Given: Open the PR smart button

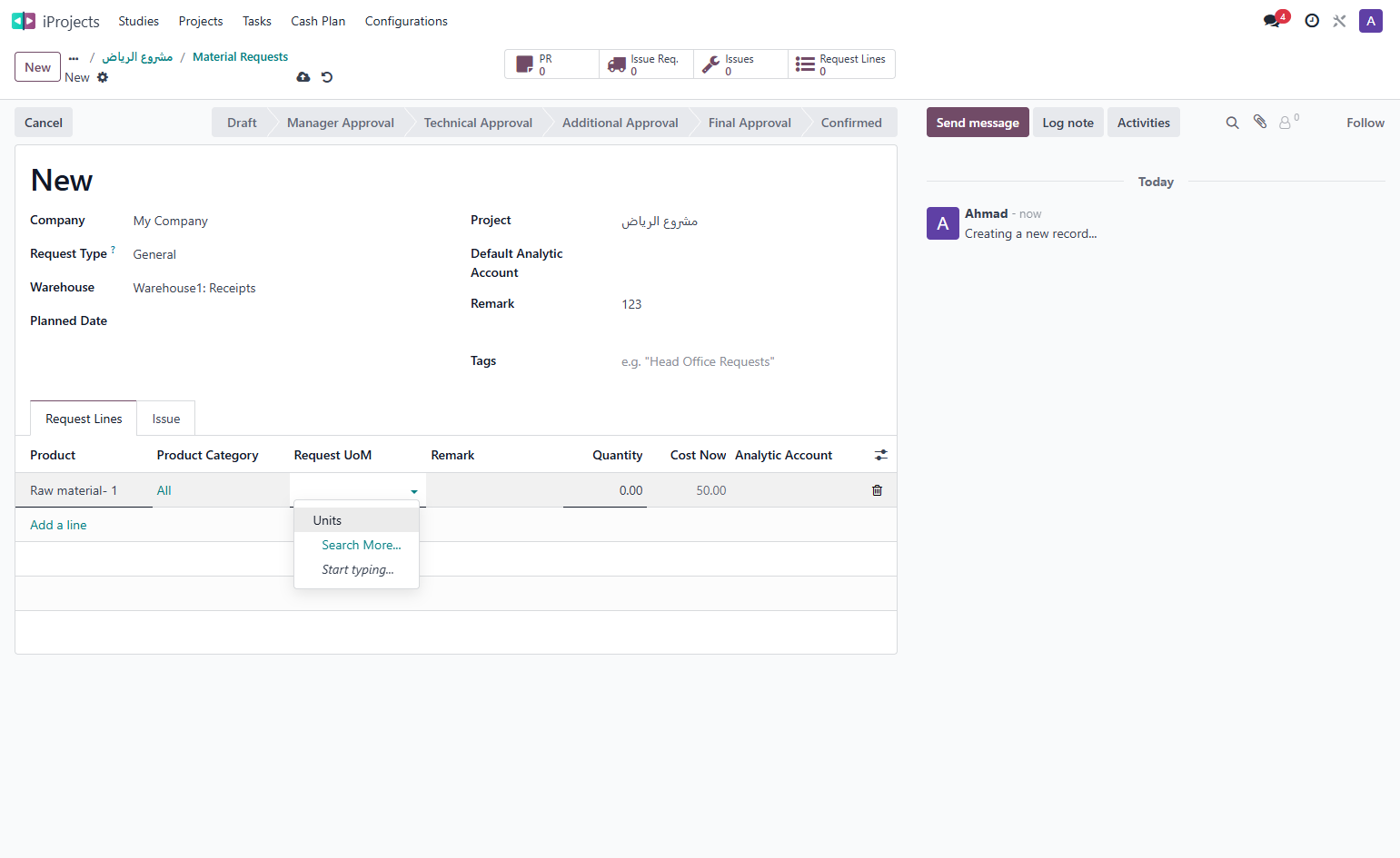Looking at the screenshot, I should click(551, 64).
